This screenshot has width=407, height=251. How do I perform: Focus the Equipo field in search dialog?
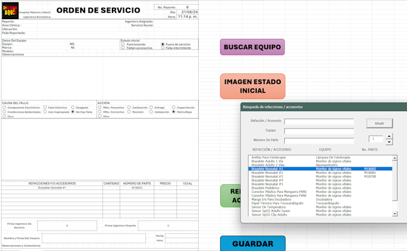pyautogui.click(x=319, y=131)
